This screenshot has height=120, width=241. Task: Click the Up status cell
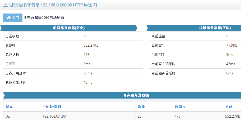8,116
